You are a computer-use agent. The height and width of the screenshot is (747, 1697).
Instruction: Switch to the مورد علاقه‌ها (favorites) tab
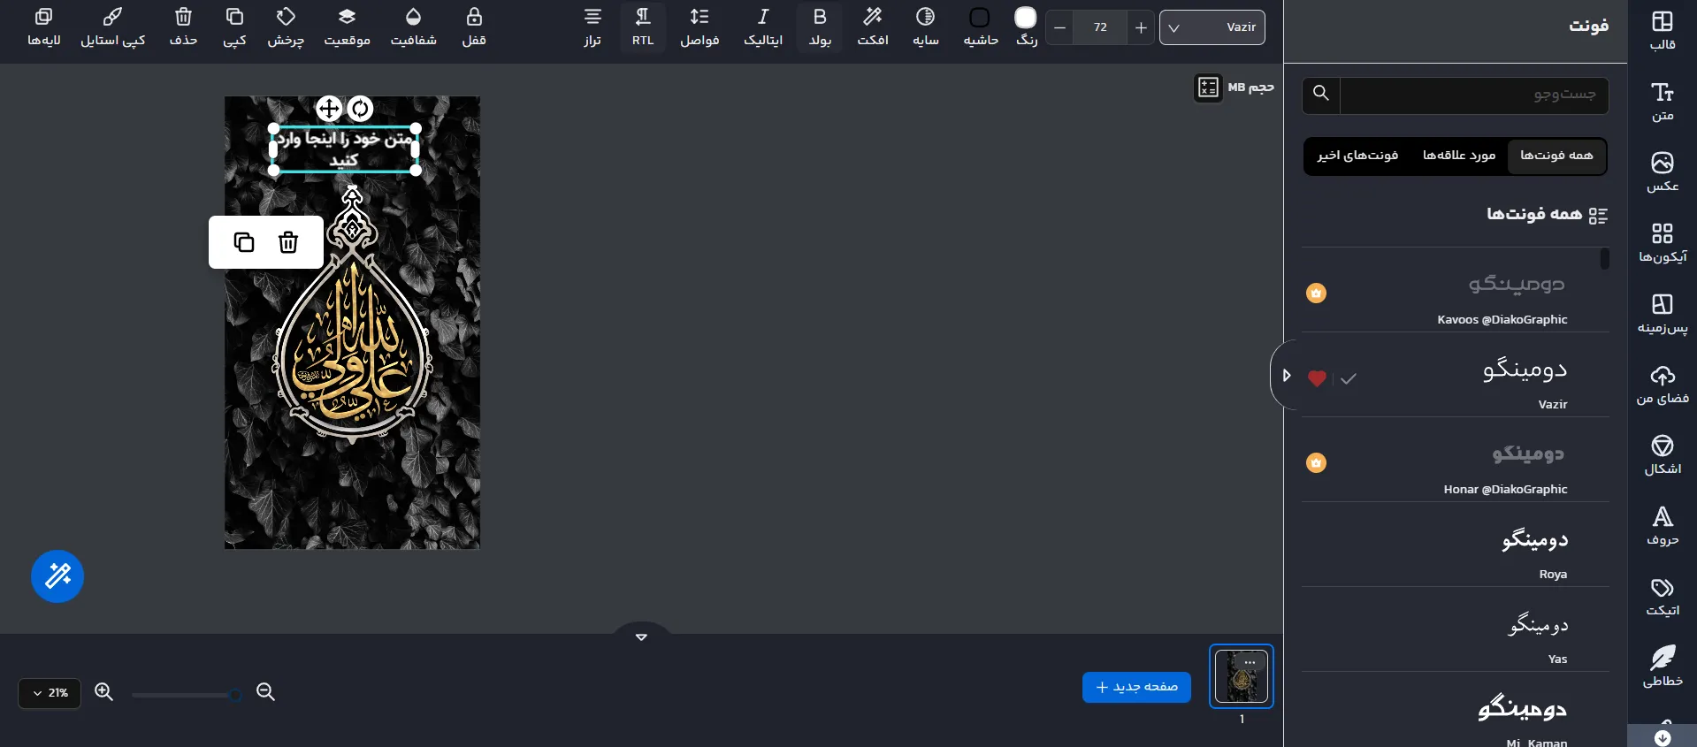1459,156
